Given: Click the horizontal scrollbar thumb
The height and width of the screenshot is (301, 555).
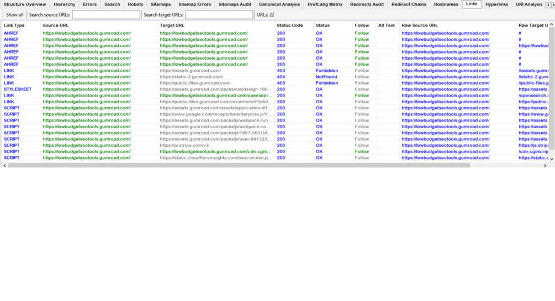Looking at the screenshot, I should pyautogui.click(x=239, y=165).
